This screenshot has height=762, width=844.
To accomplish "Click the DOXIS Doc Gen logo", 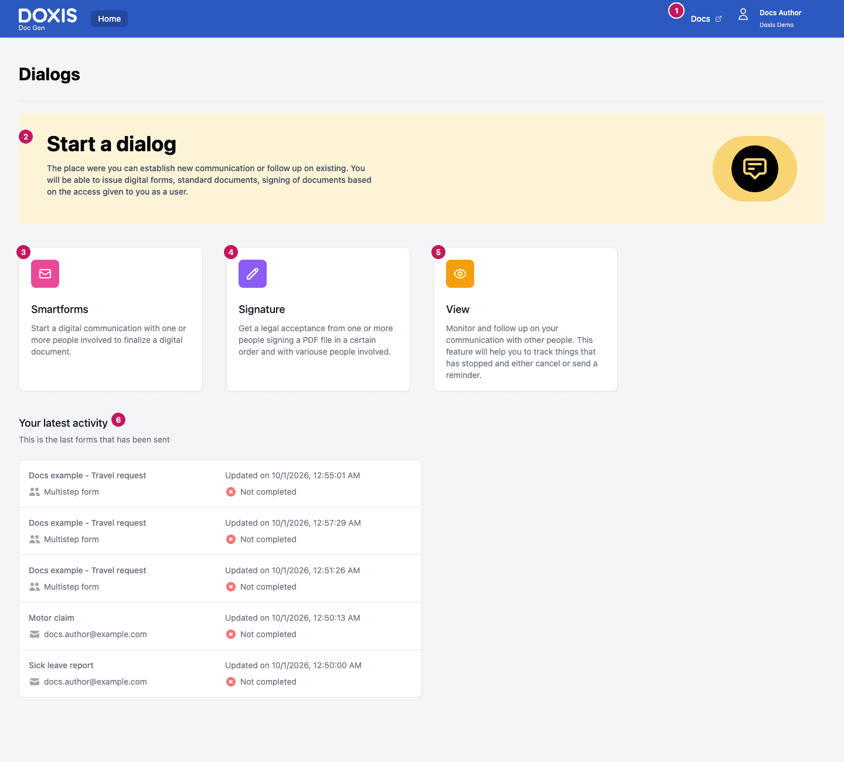I will [x=47, y=19].
